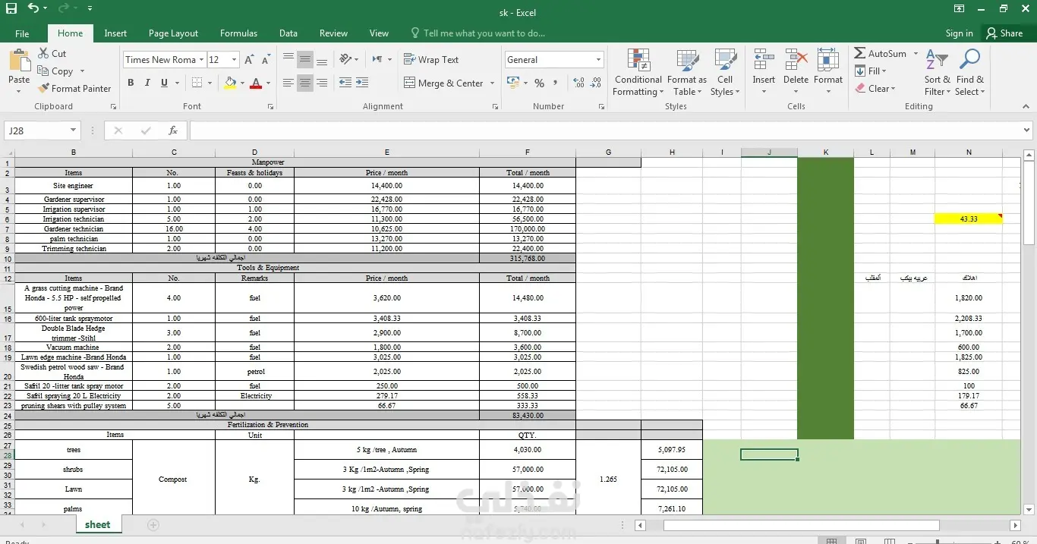Toggle Wrap Text on
This screenshot has height=544, width=1037.
pos(431,60)
